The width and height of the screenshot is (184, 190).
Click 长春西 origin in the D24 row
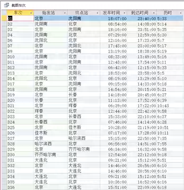coord(41,122)
